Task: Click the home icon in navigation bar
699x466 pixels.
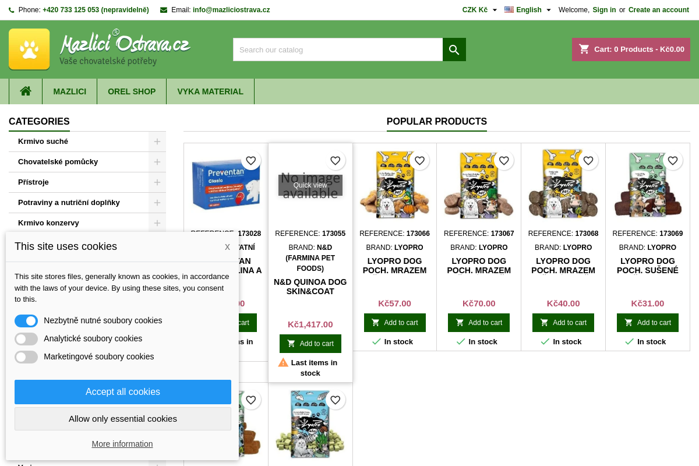Action: 26,91
